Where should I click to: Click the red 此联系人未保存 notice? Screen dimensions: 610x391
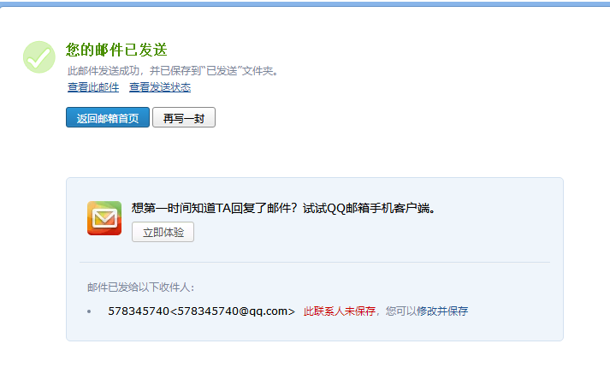pyautogui.click(x=340, y=311)
